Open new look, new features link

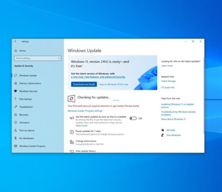click(98, 77)
